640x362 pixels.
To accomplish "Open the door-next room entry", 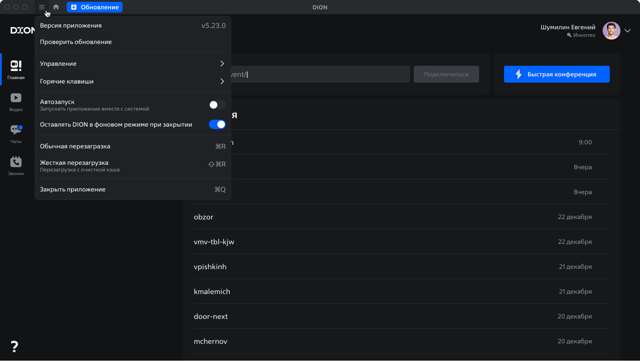I will coord(402,316).
